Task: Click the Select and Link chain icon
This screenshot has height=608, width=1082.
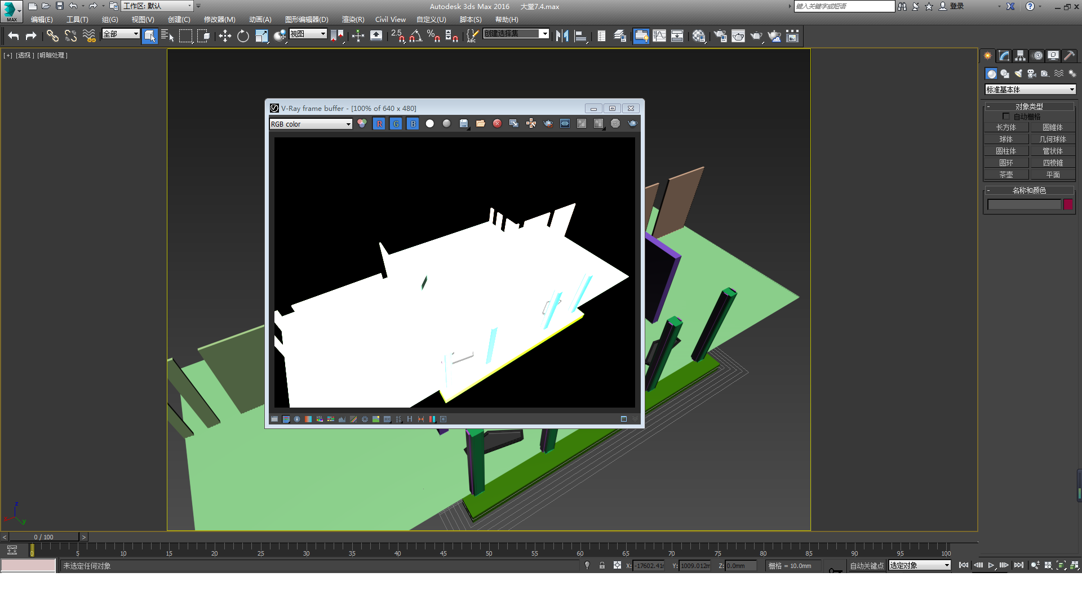Action: tap(52, 36)
